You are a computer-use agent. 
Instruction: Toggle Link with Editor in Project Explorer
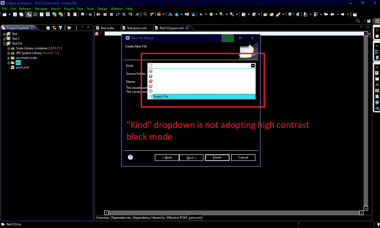click(55, 28)
